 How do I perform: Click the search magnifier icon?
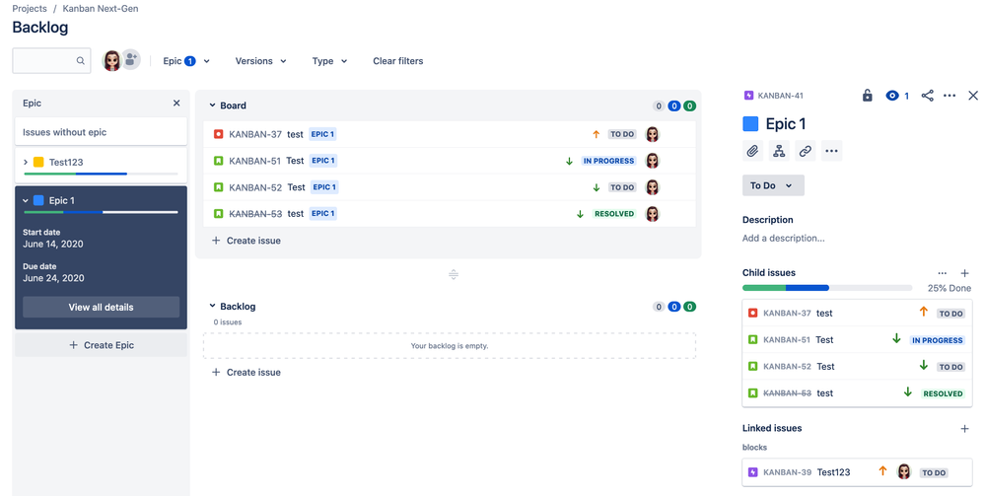(x=81, y=61)
